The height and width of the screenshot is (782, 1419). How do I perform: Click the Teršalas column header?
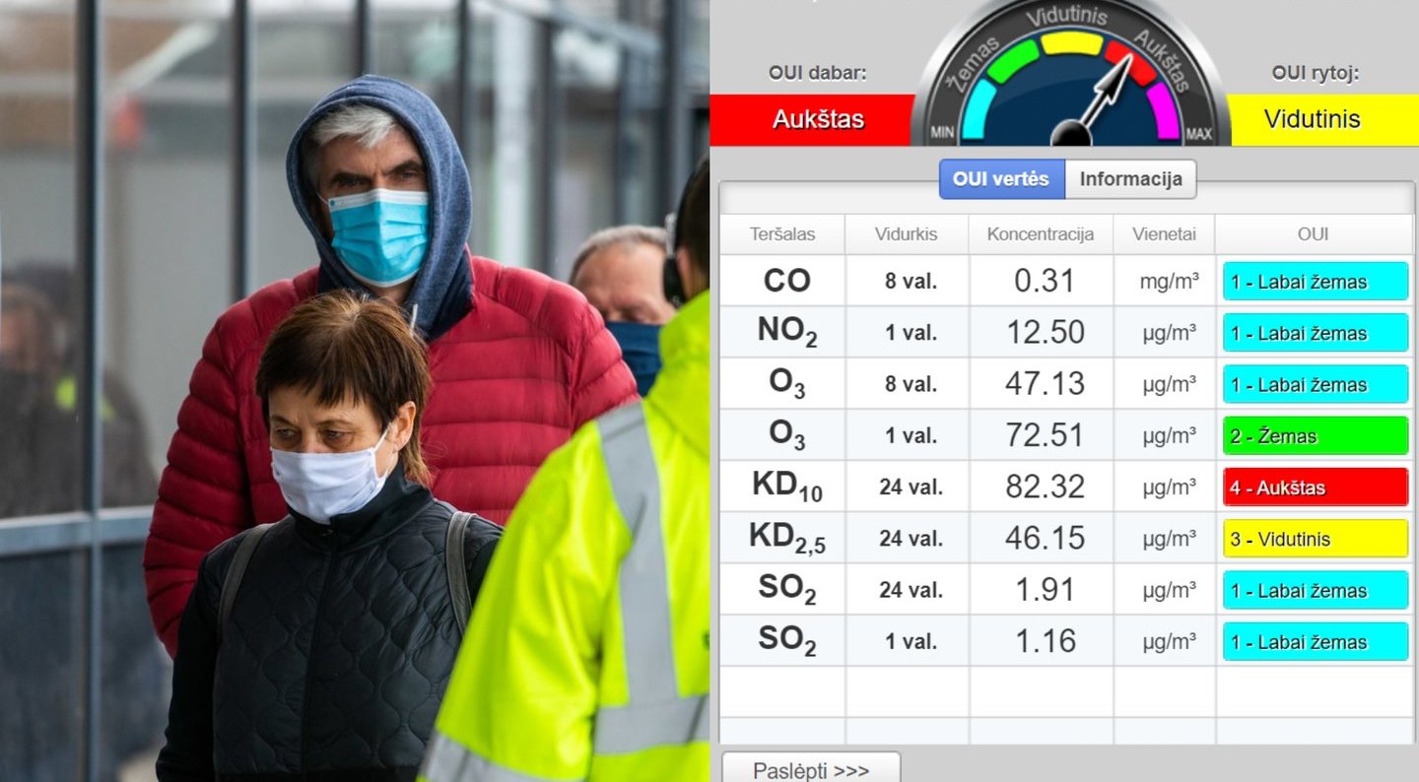click(782, 234)
